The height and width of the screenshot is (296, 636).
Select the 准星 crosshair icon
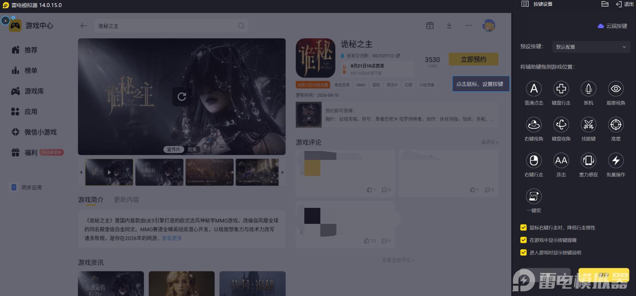616,124
